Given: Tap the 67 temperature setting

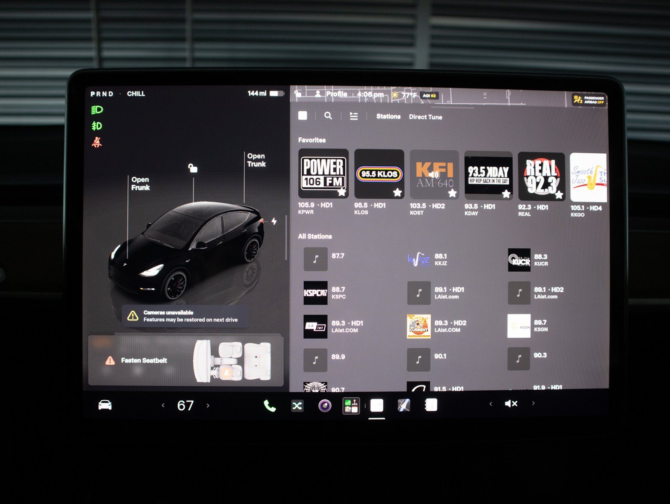Looking at the screenshot, I should pos(185,405).
